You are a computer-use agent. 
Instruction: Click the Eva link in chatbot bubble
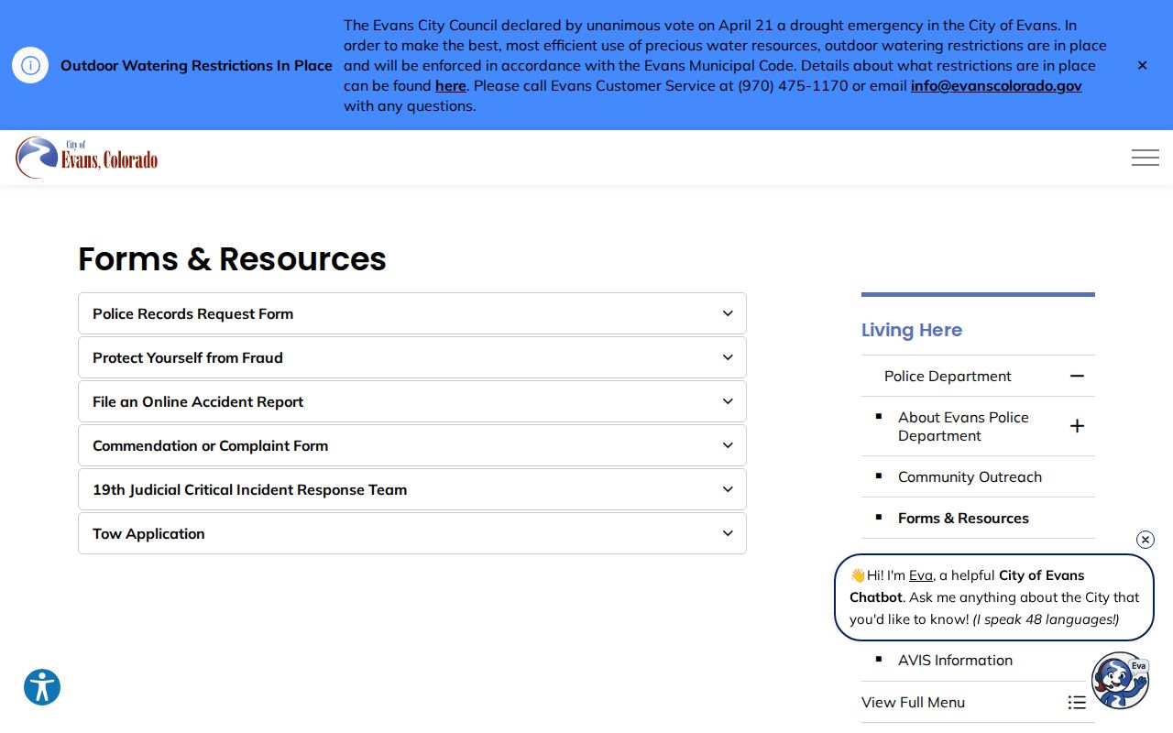[x=920, y=575]
